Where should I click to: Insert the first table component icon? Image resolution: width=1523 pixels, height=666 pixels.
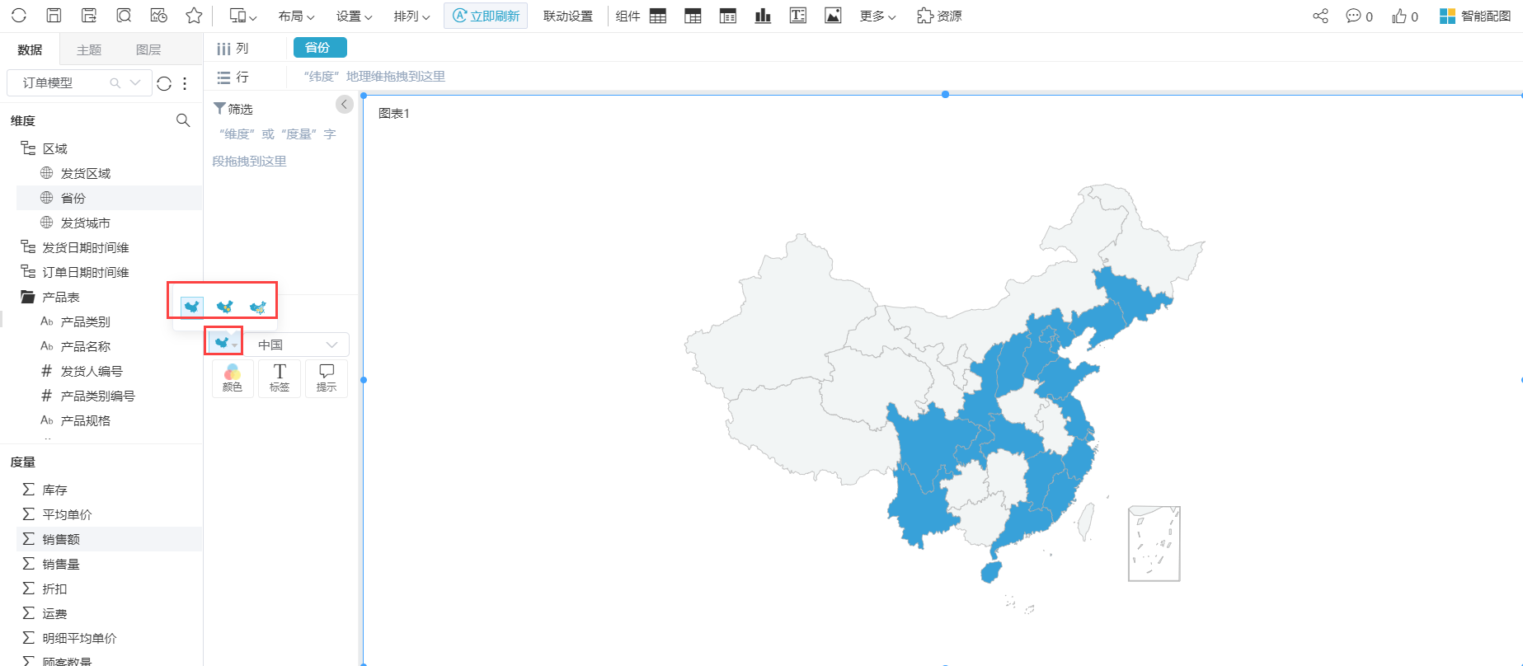tap(658, 16)
